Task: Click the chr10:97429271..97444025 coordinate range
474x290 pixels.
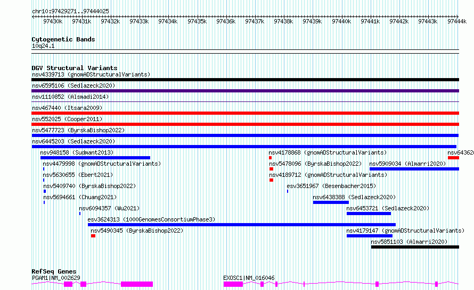Action: click(x=70, y=11)
